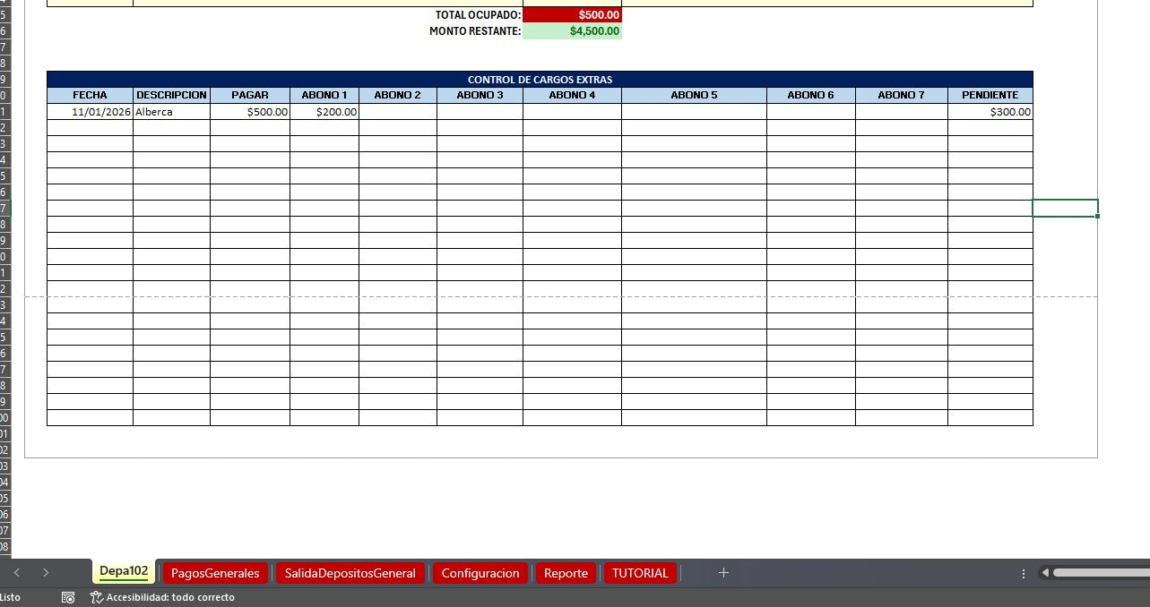Select the Reporte sheet tab
The width and height of the screenshot is (1150, 607).
566,573
